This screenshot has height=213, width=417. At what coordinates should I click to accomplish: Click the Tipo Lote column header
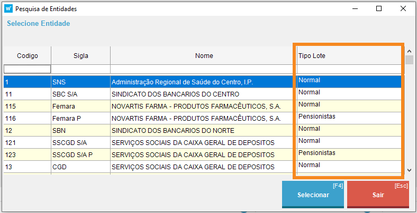[x=349, y=55]
